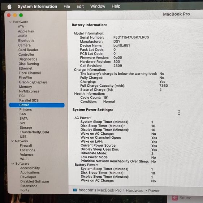Click the Sound icon behind the window

(175, 198)
